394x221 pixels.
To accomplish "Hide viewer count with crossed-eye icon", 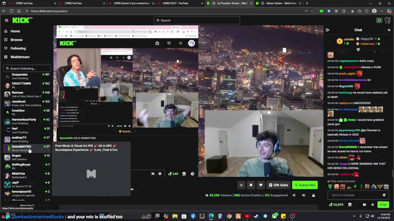I will coord(304,195).
